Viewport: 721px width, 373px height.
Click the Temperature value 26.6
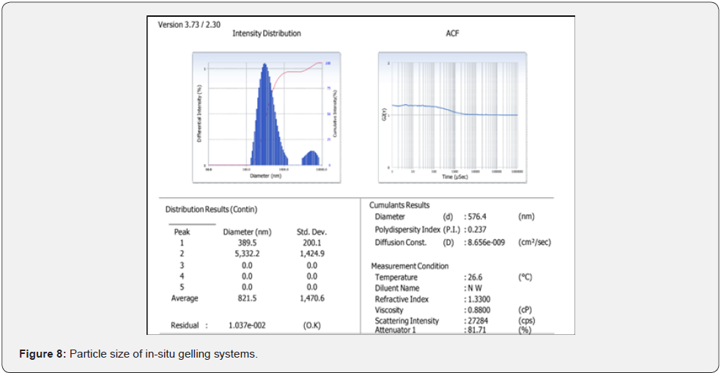pos(475,277)
